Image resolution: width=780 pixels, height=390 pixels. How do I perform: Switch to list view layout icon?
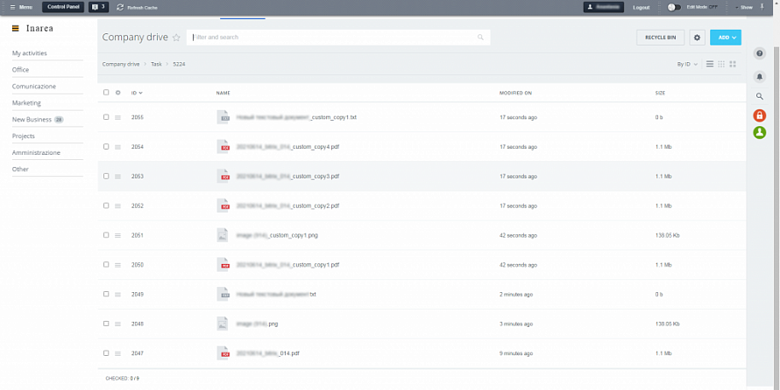coord(710,64)
